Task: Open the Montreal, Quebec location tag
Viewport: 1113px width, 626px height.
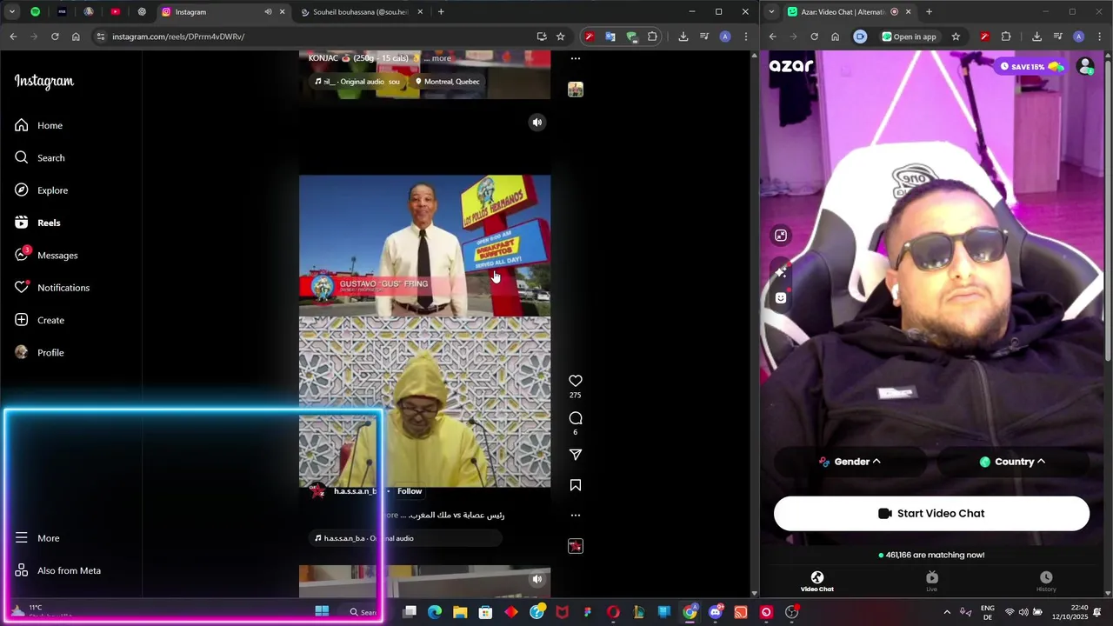Action: (447, 82)
